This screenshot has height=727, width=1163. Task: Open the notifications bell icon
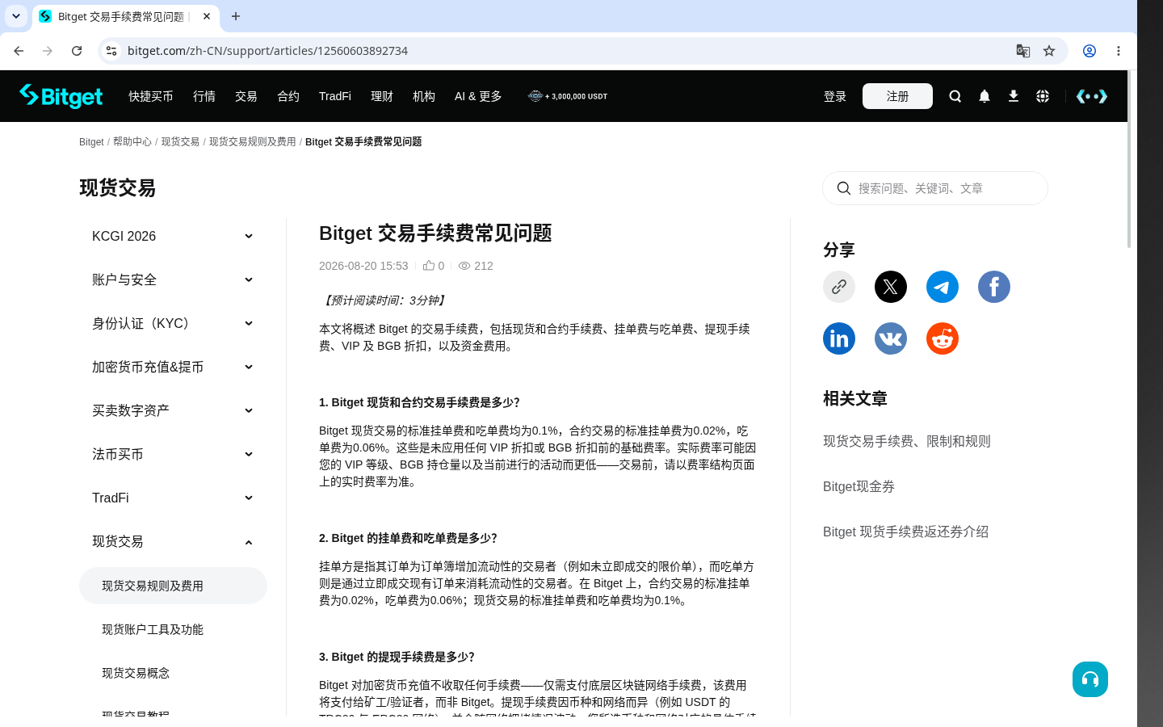pos(985,96)
